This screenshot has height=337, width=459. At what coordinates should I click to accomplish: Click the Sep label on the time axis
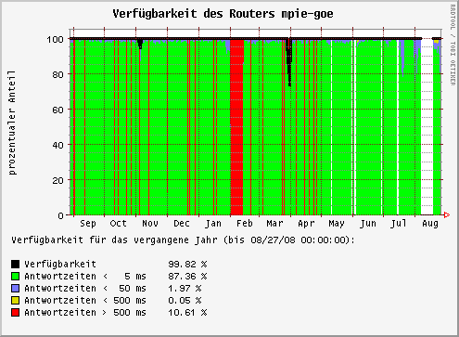(88, 224)
